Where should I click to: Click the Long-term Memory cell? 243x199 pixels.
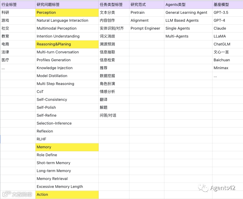pyautogui.click(x=67, y=171)
